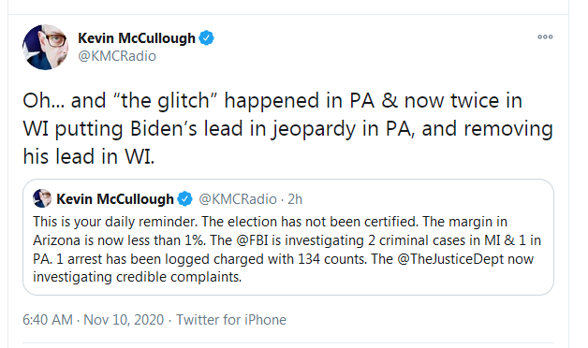Open the three-dot more options menu
Viewport: 588px width, 348px height.
pyautogui.click(x=545, y=36)
